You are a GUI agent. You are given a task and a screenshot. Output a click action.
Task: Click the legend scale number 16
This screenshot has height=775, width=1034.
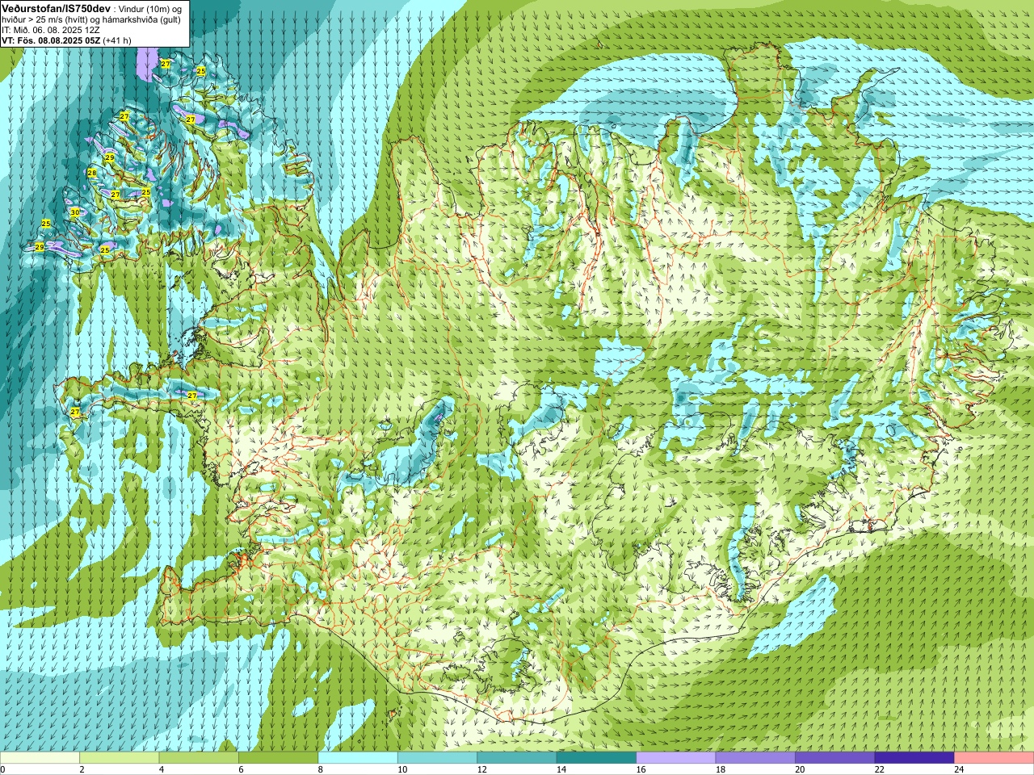pos(641,769)
